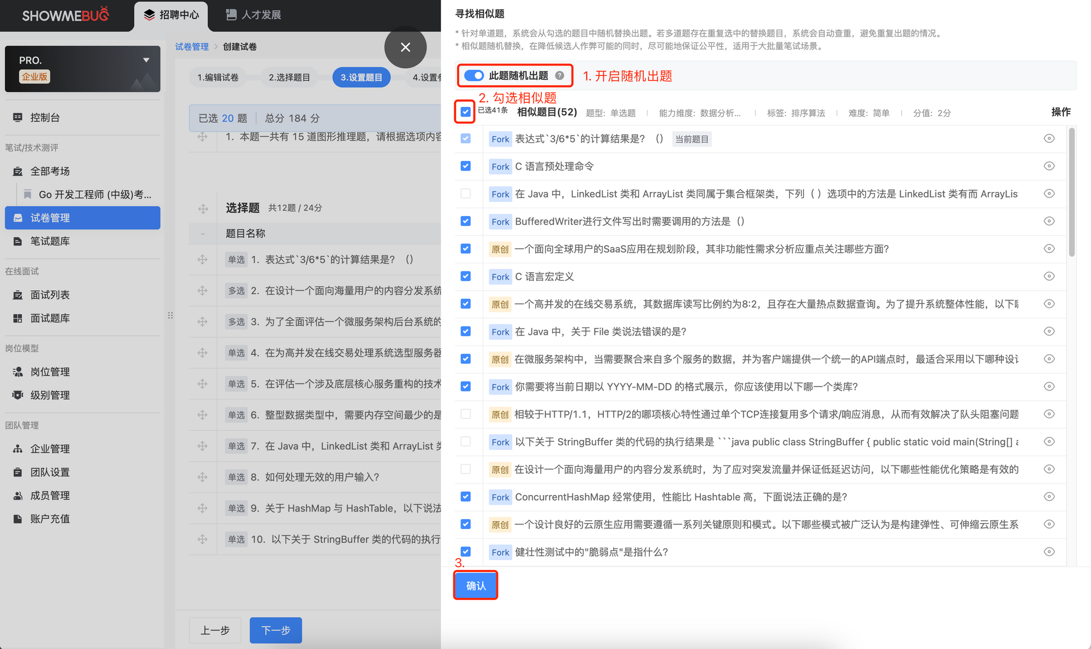The width and height of the screenshot is (1091, 649).
Task: Click the 下一步 button
Action: 275,630
